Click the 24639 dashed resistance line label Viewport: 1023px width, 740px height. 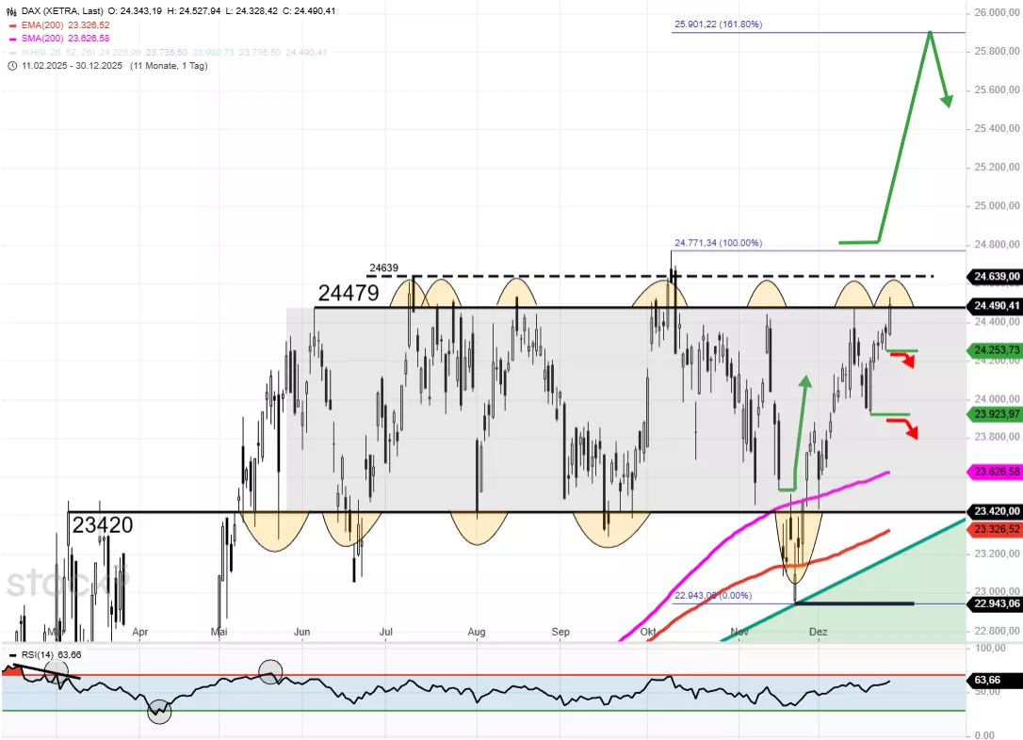pos(383,267)
